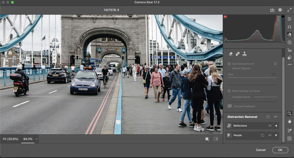
Task: Select the Zoom magnifier tool
Action: (290, 114)
